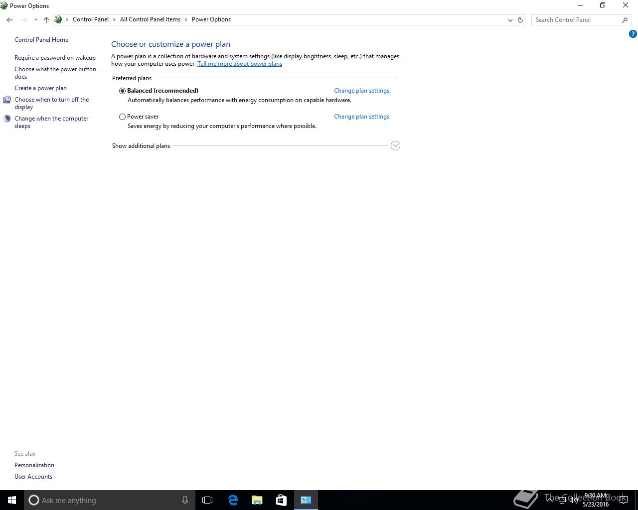Viewport: 638px width, 510px height.
Task: Expand arrow after Control Panel breadcrumb
Action: click(115, 19)
